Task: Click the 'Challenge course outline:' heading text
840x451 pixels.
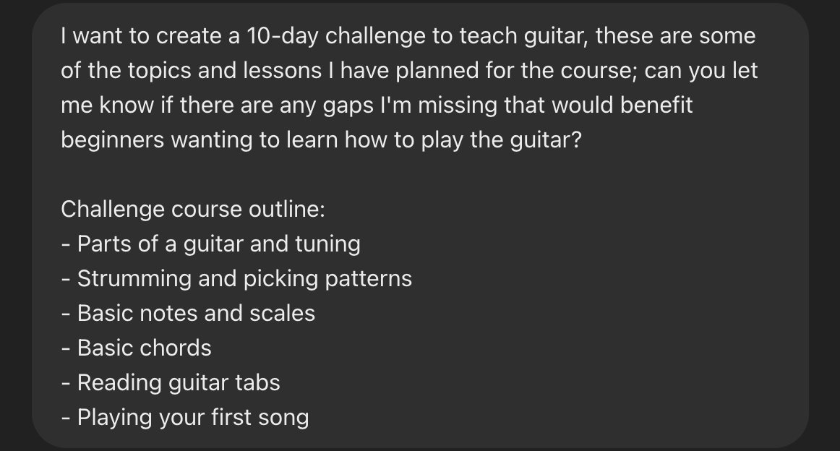Action: [193, 210]
